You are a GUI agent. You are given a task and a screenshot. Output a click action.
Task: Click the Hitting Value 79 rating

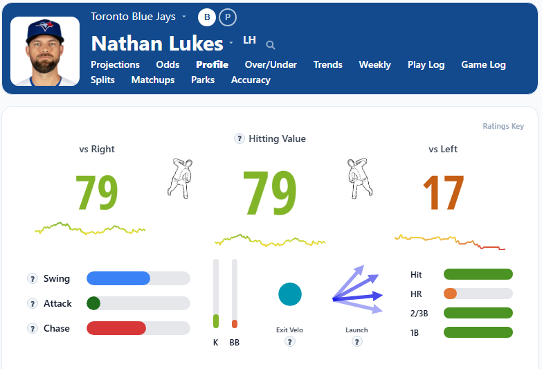270,192
